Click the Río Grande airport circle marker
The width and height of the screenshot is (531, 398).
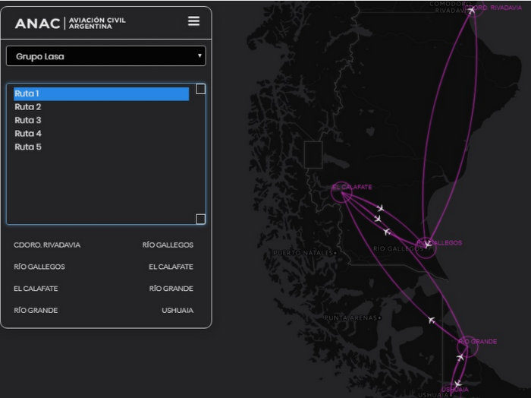pos(467,346)
